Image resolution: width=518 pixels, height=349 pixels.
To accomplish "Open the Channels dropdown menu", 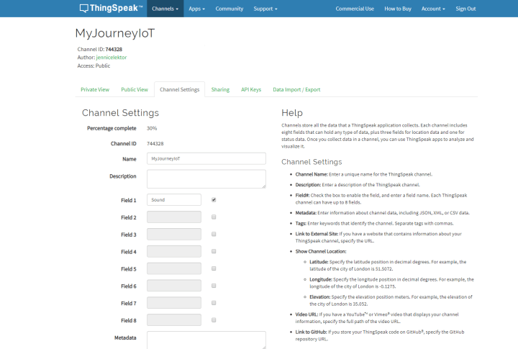I will click(x=165, y=9).
